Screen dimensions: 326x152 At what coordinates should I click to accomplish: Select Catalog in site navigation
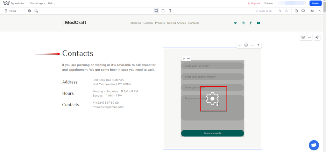[x=148, y=23]
